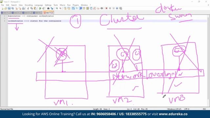Toggle synchronized horizontal scrolling icon
Image resolution: width=210 pixels, height=118 pixels.
click(x=69, y=9)
